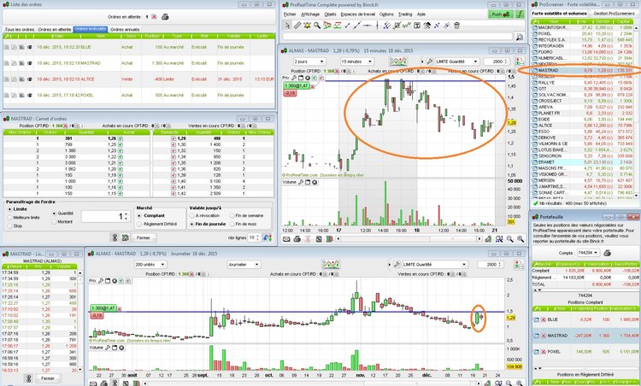This screenshot has width=641, height=386.
Task: Open the Objets menu
Action: 330,15
